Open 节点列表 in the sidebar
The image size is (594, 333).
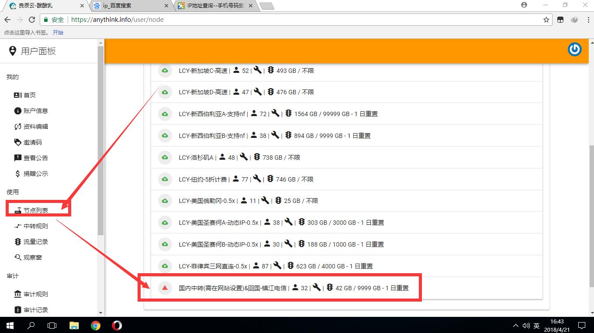pyautogui.click(x=36, y=210)
